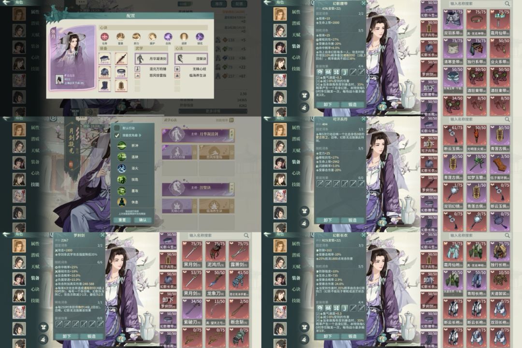Screen dimensions: 522x348
Task: Click the 重置 button in skill priority popup
Action: point(122,220)
